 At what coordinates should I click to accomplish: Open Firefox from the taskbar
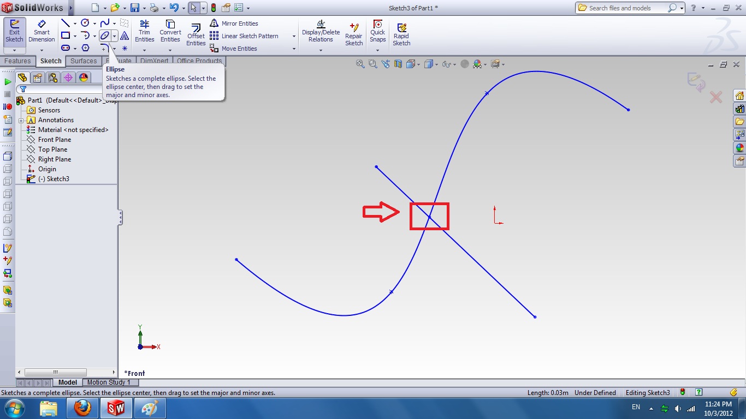[x=82, y=408]
